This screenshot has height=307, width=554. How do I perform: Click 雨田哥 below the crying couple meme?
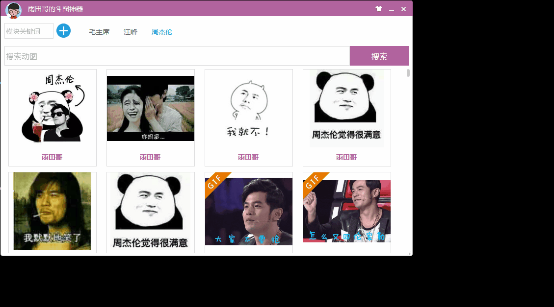(150, 157)
